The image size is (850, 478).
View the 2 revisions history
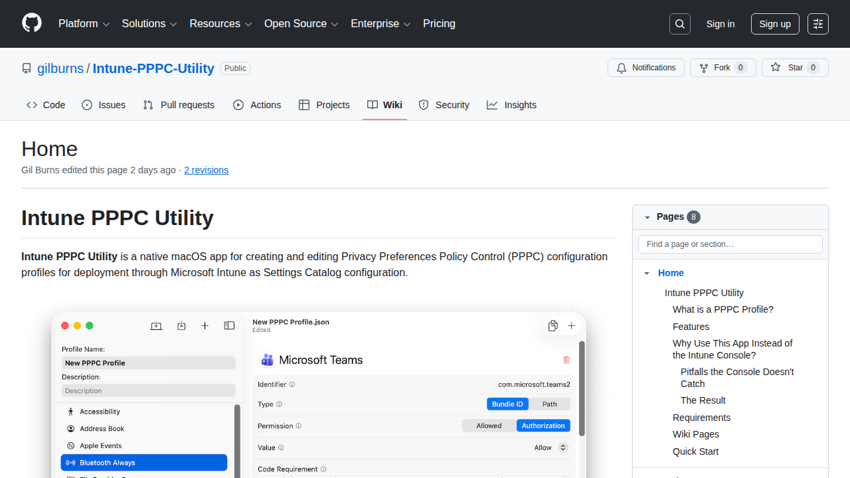tap(206, 170)
